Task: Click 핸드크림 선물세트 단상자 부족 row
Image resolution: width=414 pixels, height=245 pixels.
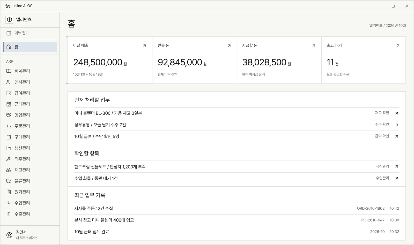Action: (x=236, y=167)
